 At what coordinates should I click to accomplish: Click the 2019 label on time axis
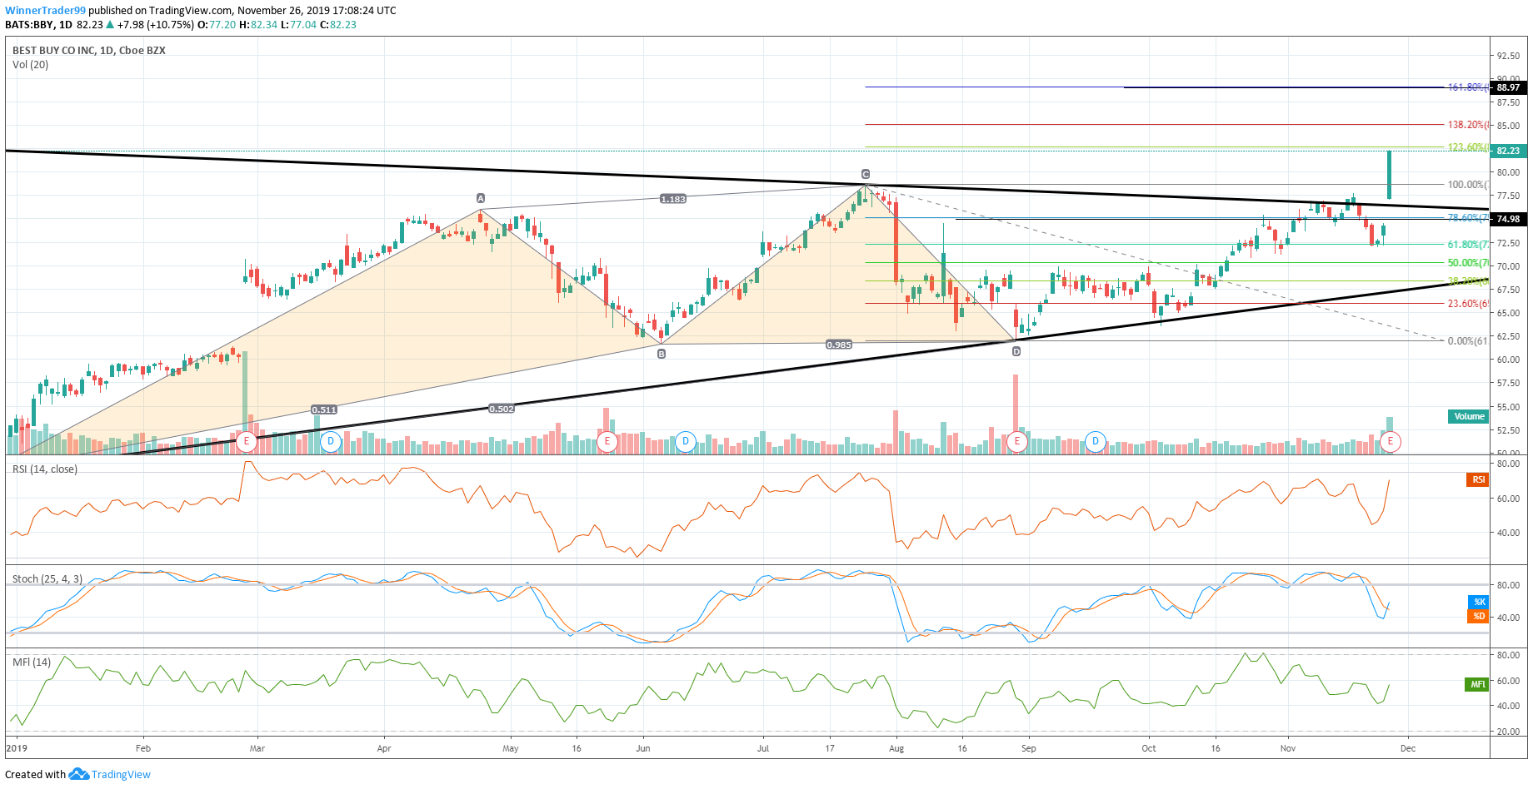17,748
